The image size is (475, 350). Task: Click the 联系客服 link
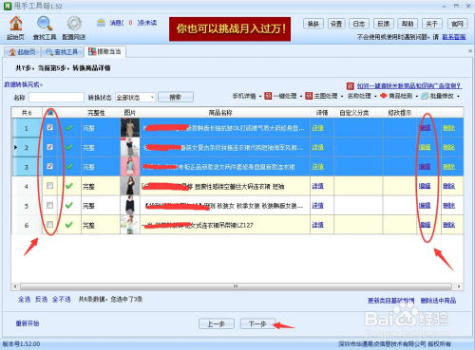pos(454,37)
